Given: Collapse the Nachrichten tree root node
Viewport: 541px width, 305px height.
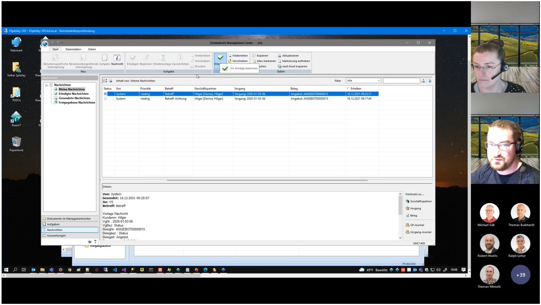Looking at the screenshot, I should tap(47, 85).
